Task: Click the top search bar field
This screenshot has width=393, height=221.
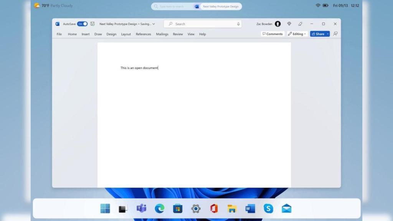Action: tap(172, 6)
